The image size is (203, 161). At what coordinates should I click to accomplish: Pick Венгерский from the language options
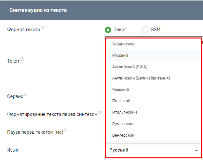(123, 135)
